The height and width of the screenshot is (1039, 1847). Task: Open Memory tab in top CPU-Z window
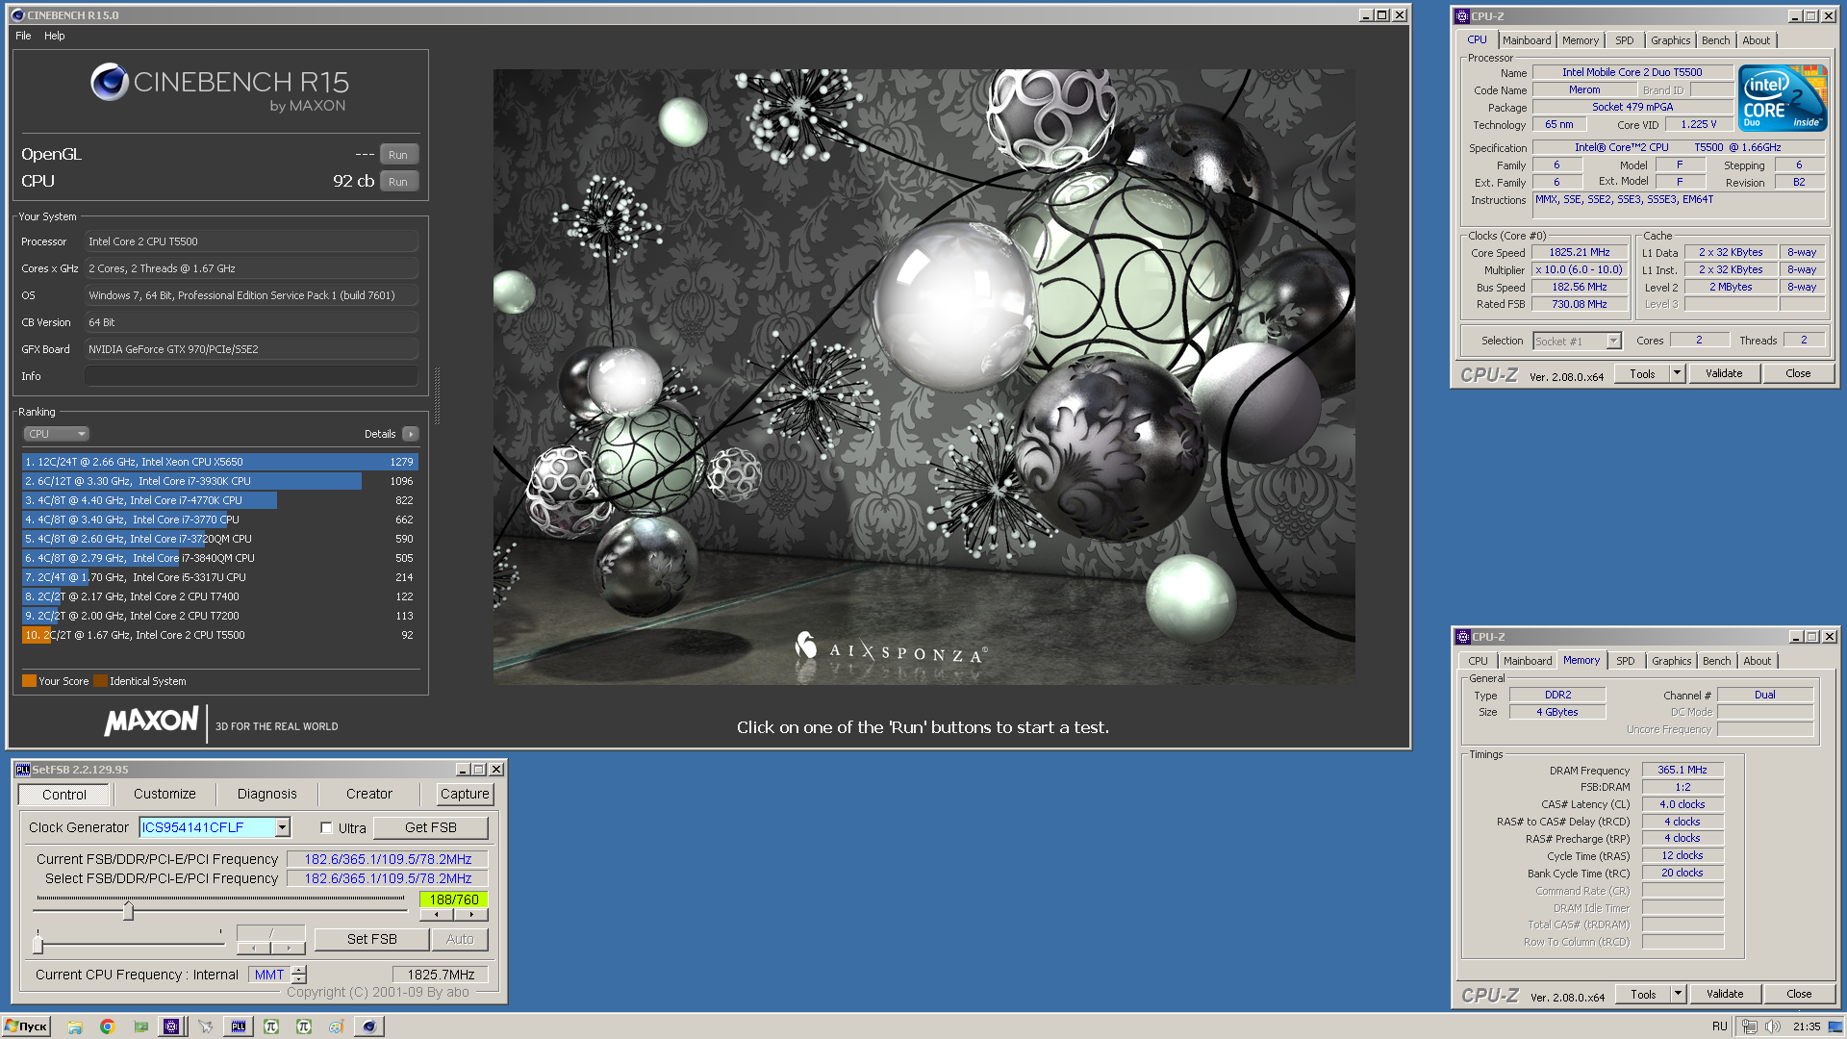point(1580,40)
